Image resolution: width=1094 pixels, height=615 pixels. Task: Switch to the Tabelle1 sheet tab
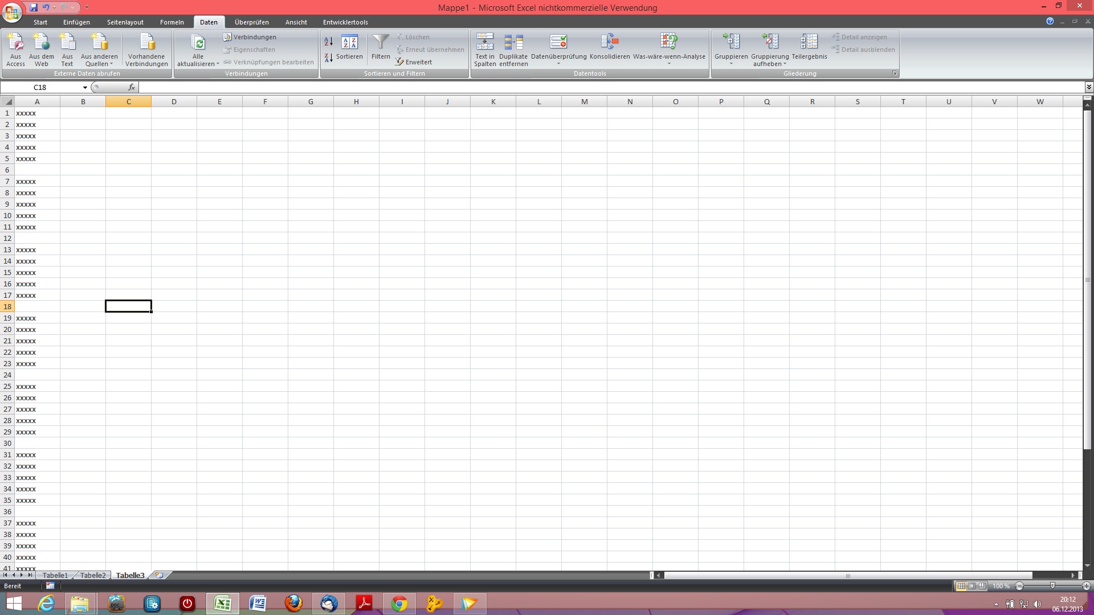point(55,576)
